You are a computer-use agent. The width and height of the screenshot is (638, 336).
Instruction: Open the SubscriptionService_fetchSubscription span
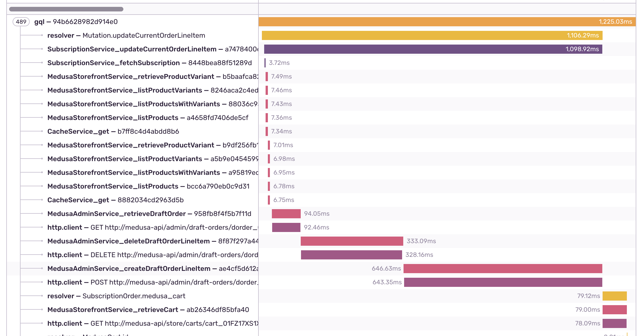[149, 63]
